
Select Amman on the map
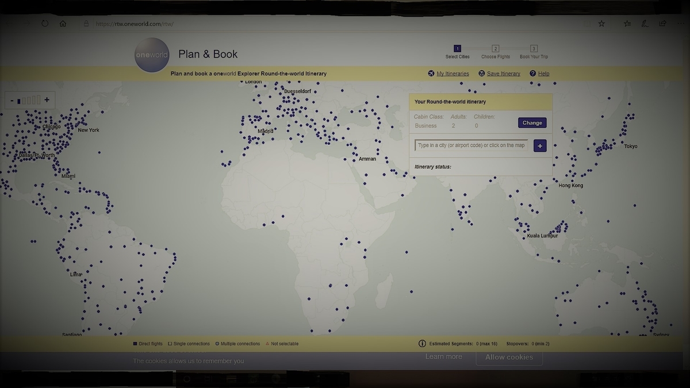[367, 159]
